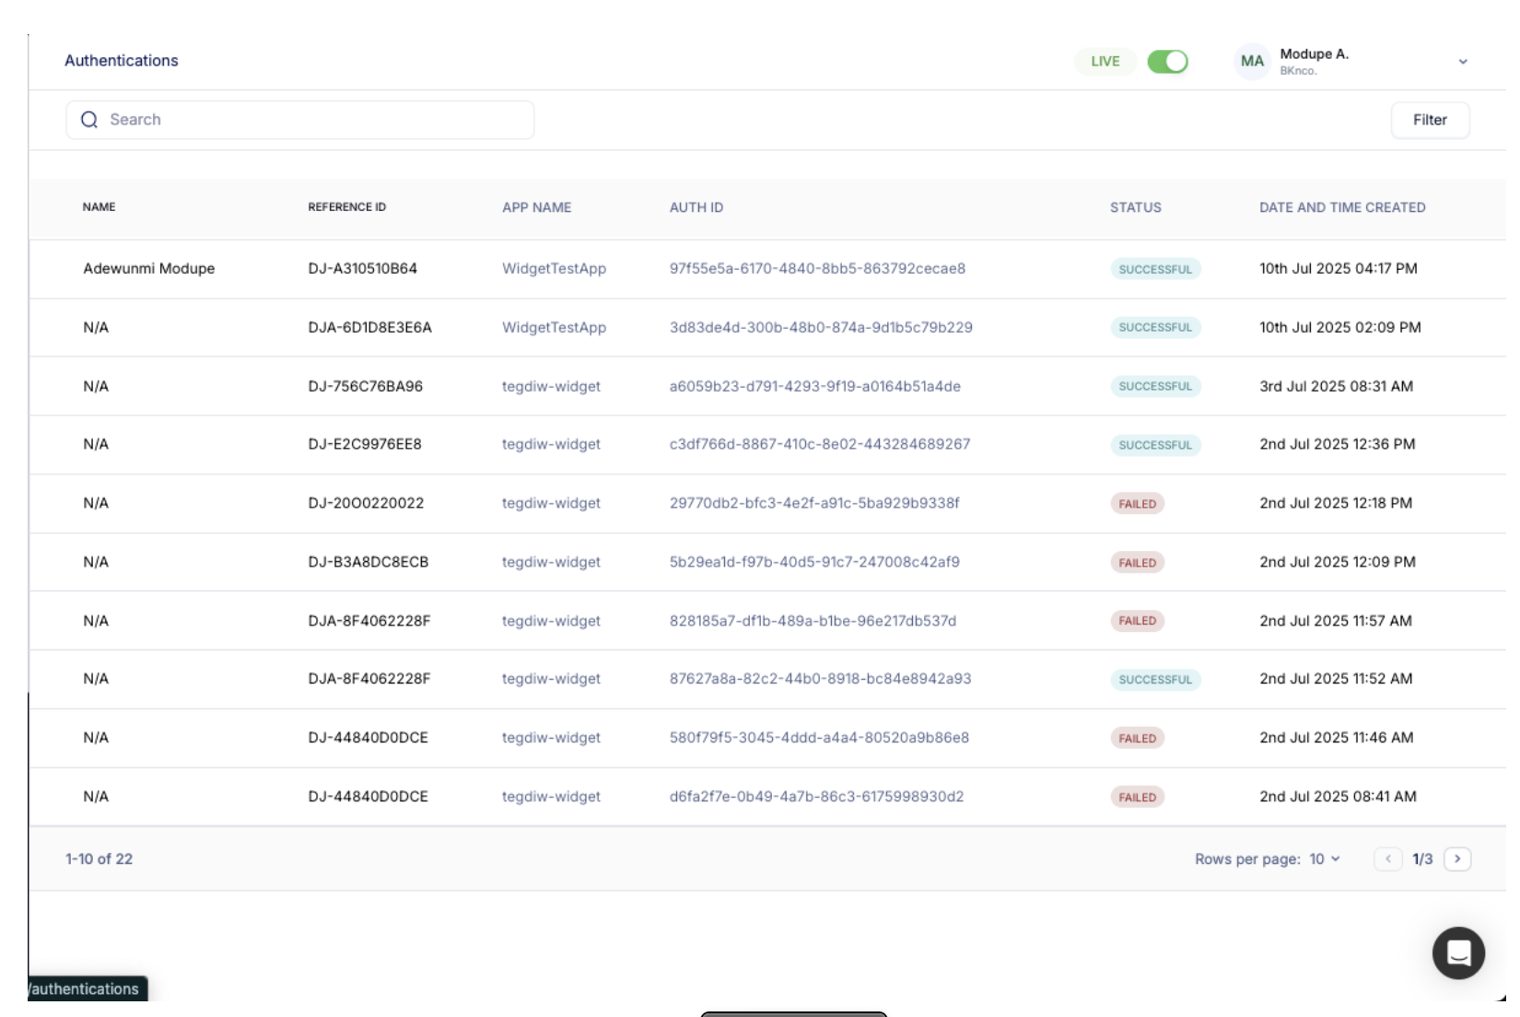The height and width of the screenshot is (1017, 1520).
Task: Focus the Search input field
Action: pos(313,120)
